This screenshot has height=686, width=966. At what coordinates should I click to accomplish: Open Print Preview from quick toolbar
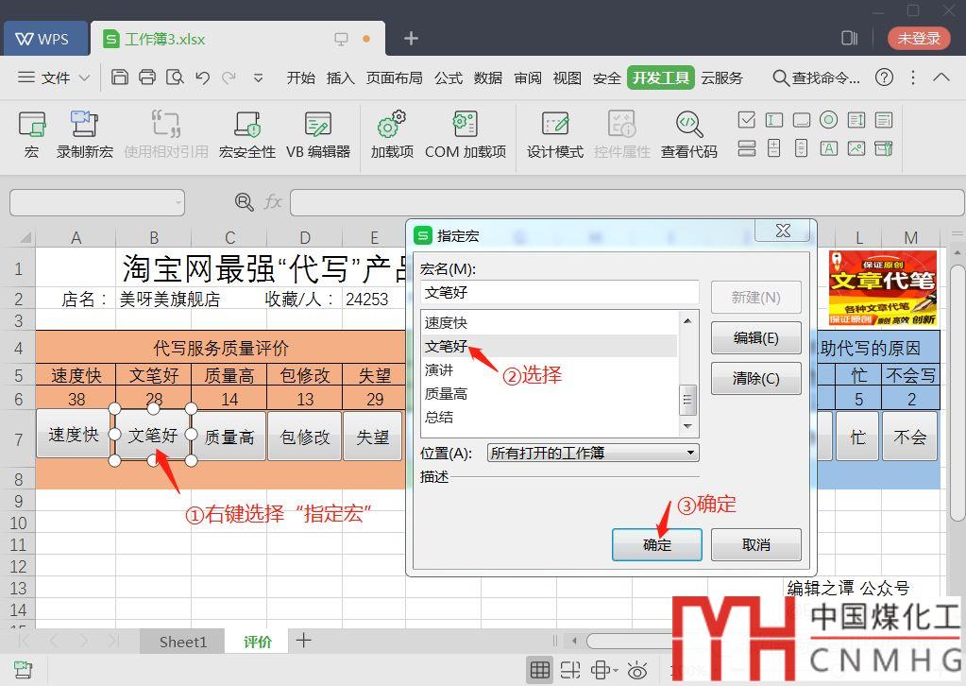click(175, 77)
